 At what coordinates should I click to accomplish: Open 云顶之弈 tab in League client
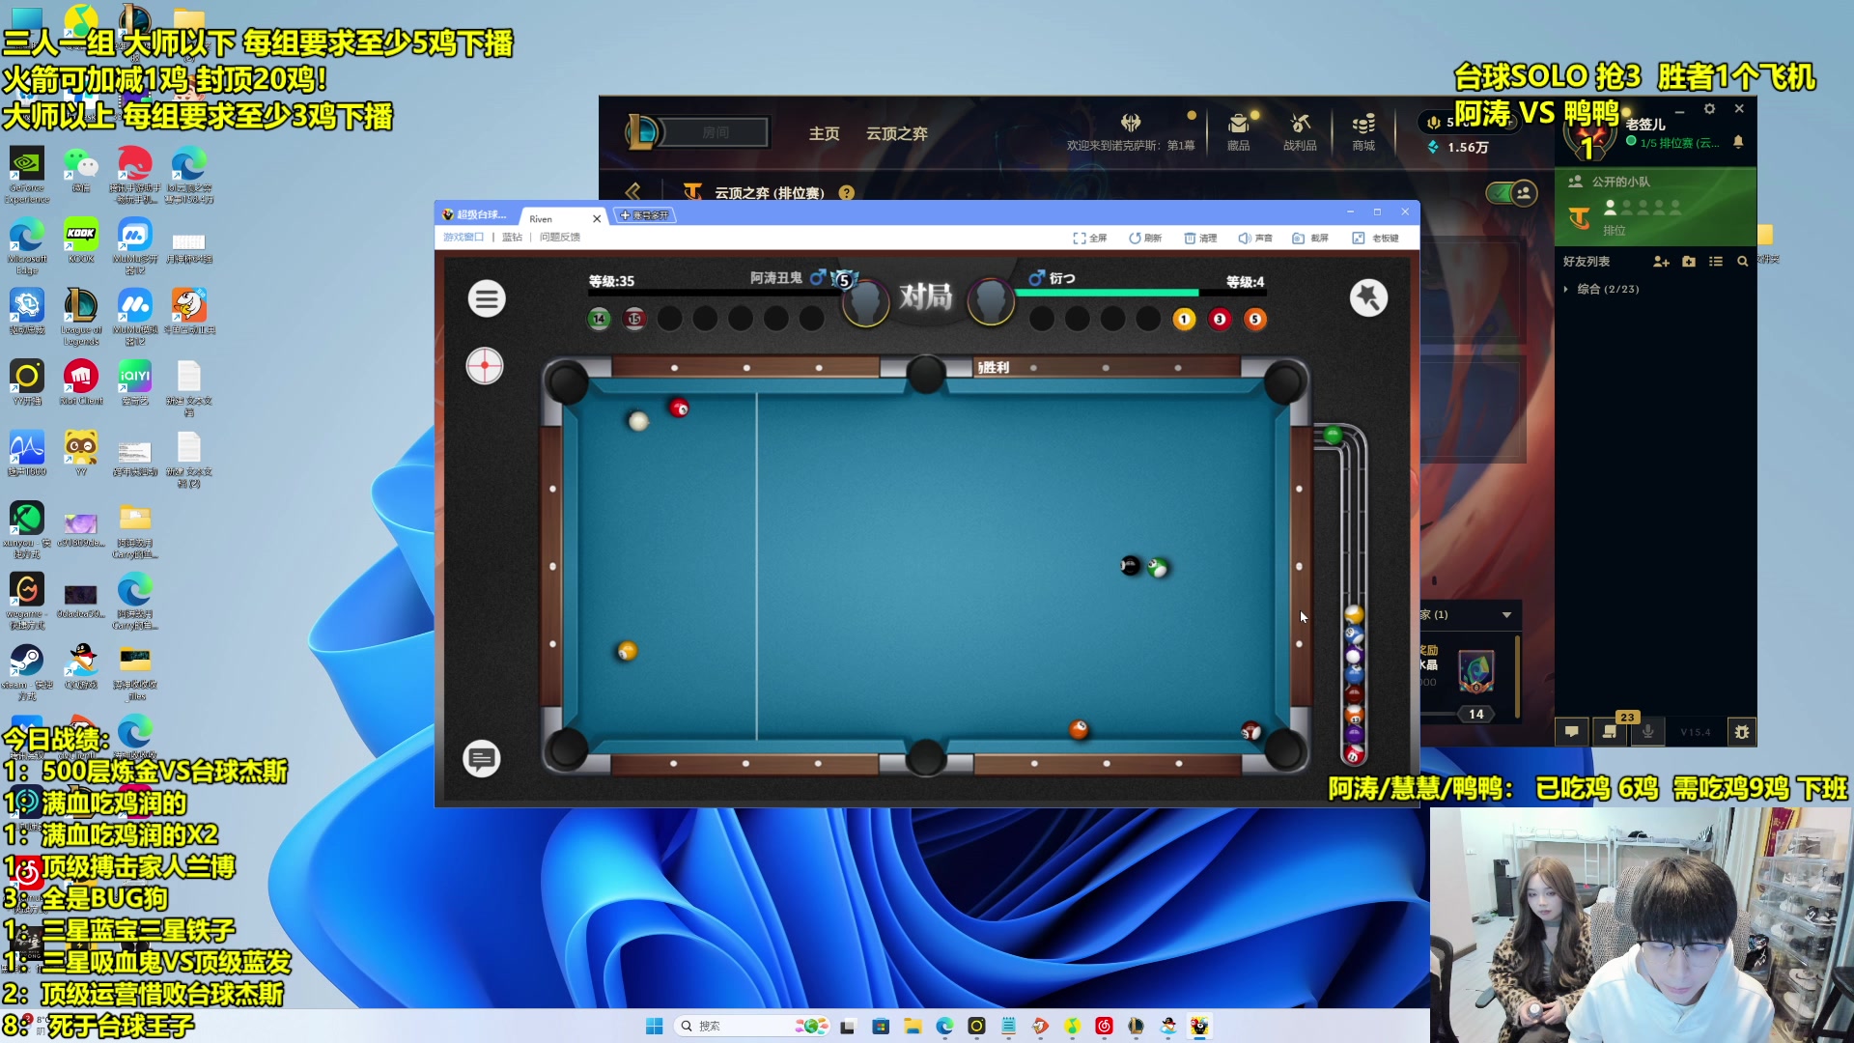(x=896, y=133)
